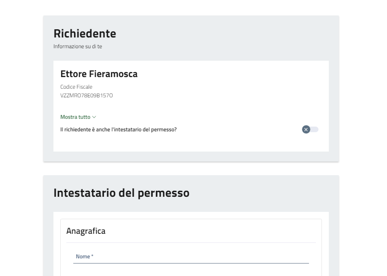387x276 pixels.
Task: Expand the Mostra tutto section
Action: coord(75,117)
